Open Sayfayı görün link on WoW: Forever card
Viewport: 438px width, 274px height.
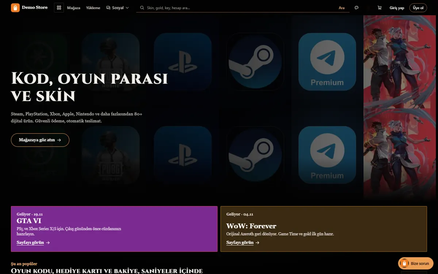[x=243, y=243]
